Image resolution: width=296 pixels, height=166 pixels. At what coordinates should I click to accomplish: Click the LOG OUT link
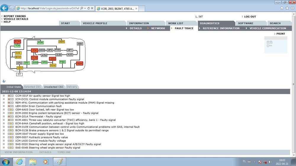coord(250,17)
